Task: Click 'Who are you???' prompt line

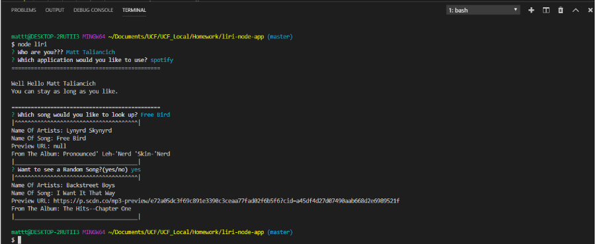Action: (63, 52)
